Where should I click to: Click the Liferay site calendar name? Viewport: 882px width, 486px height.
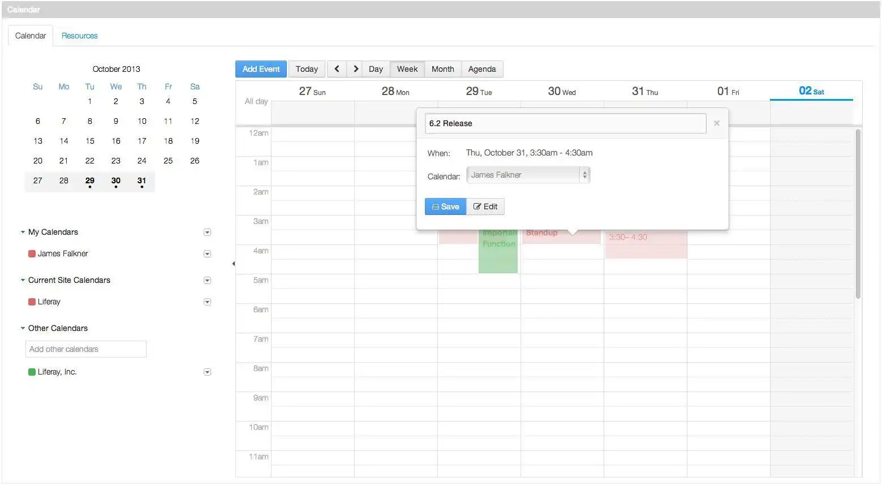49,302
